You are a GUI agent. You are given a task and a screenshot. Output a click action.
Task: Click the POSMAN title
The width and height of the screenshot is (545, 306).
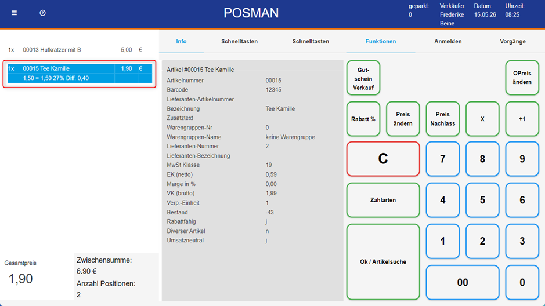(x=251, y=13)
